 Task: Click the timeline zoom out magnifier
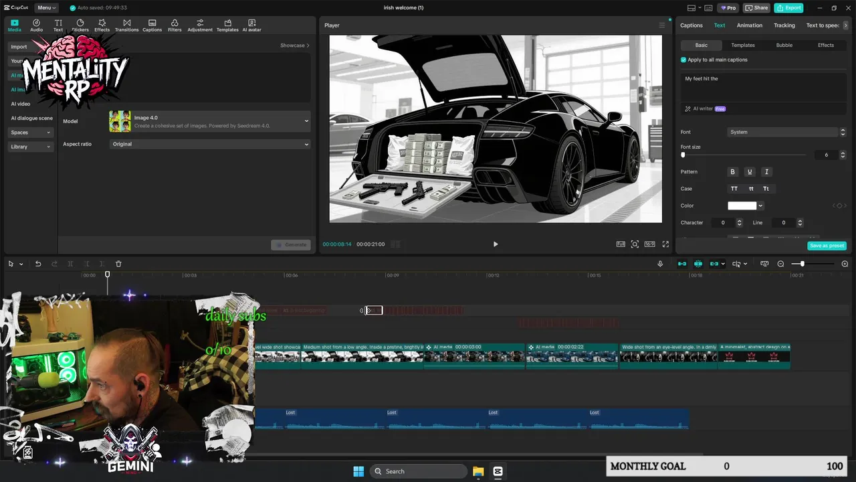[x=780, y=264]
